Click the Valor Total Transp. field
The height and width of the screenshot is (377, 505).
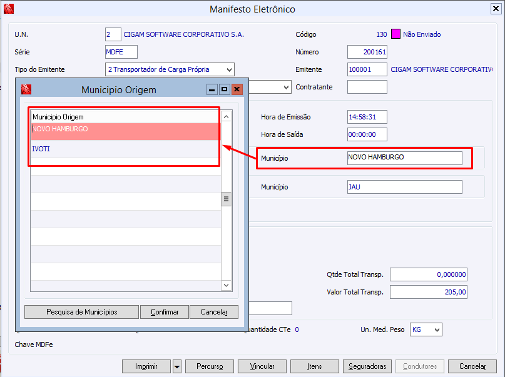(429, 292)
